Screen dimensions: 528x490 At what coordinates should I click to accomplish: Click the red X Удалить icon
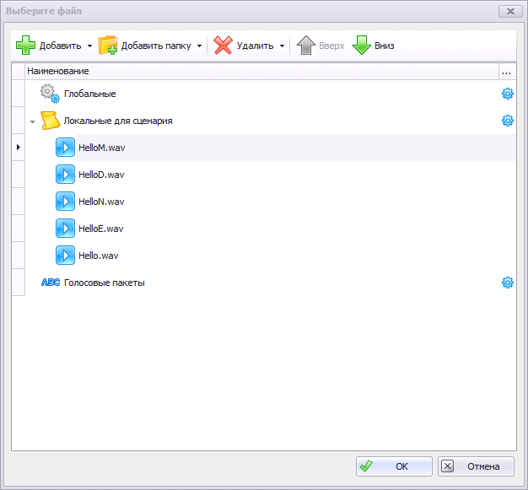click(223, 46)
